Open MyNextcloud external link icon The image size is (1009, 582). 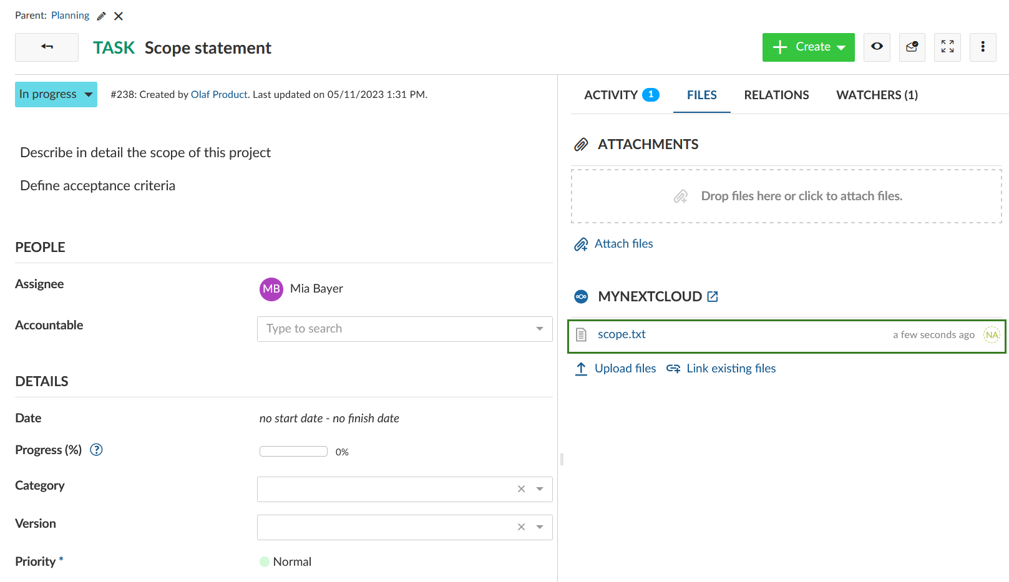(x=713, y=297)
